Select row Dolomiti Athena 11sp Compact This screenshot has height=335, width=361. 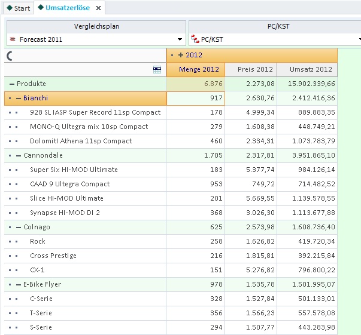click(85, 141)
